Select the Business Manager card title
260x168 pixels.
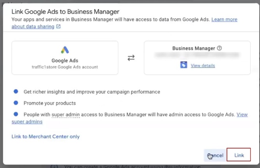(x=193, y=49)
